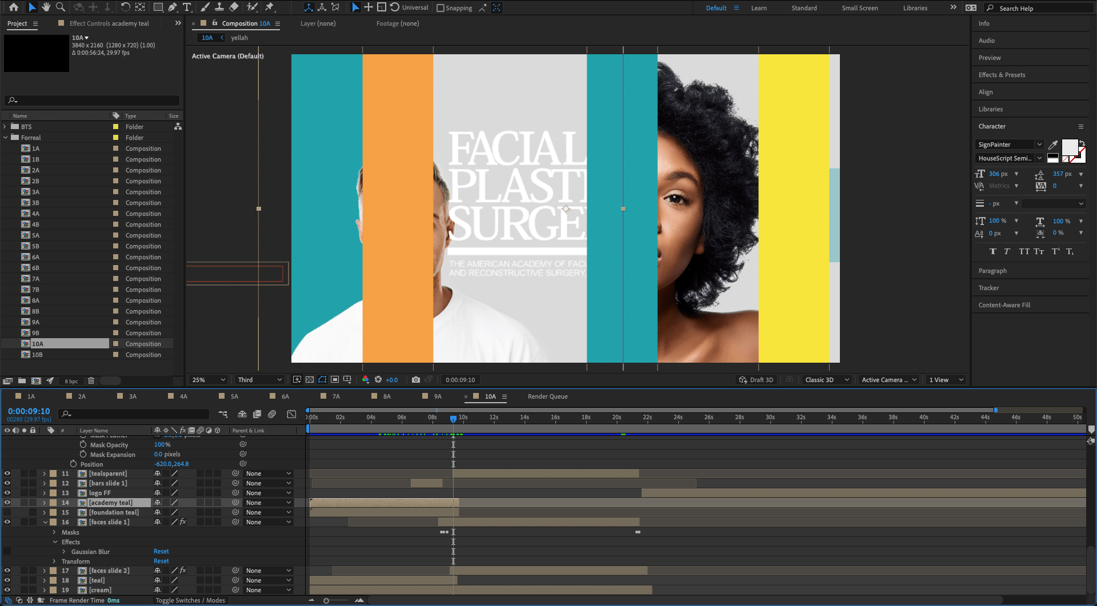
Task: Enable the Snapping checkbox
Action: click(441, 8)
